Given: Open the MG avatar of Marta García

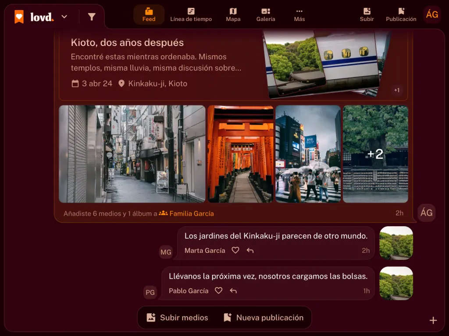Looking at the screenshot, I should (166, 252).
